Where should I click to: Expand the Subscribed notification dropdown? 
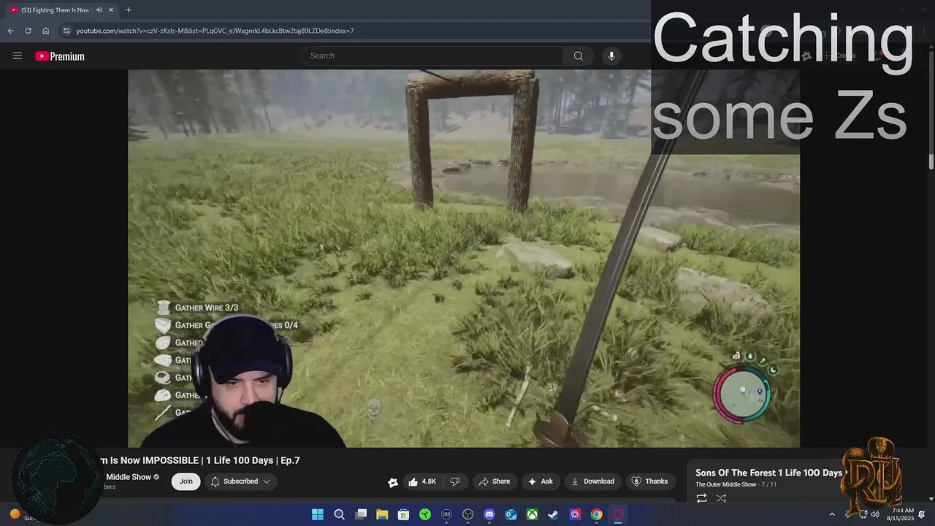pyautogui.click(x=241, y=481)
